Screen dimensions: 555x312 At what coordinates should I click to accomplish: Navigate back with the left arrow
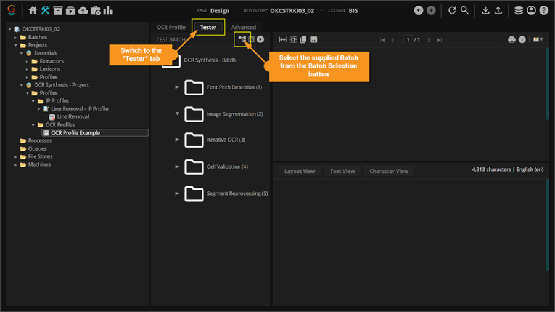pyautogui.click(x=418, y=10)
